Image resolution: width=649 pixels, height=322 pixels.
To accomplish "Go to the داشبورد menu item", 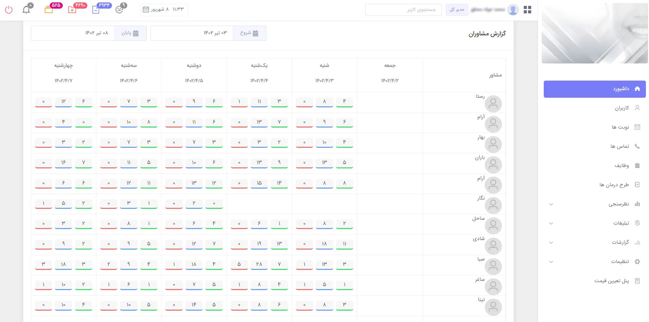I will pos(594,89).
